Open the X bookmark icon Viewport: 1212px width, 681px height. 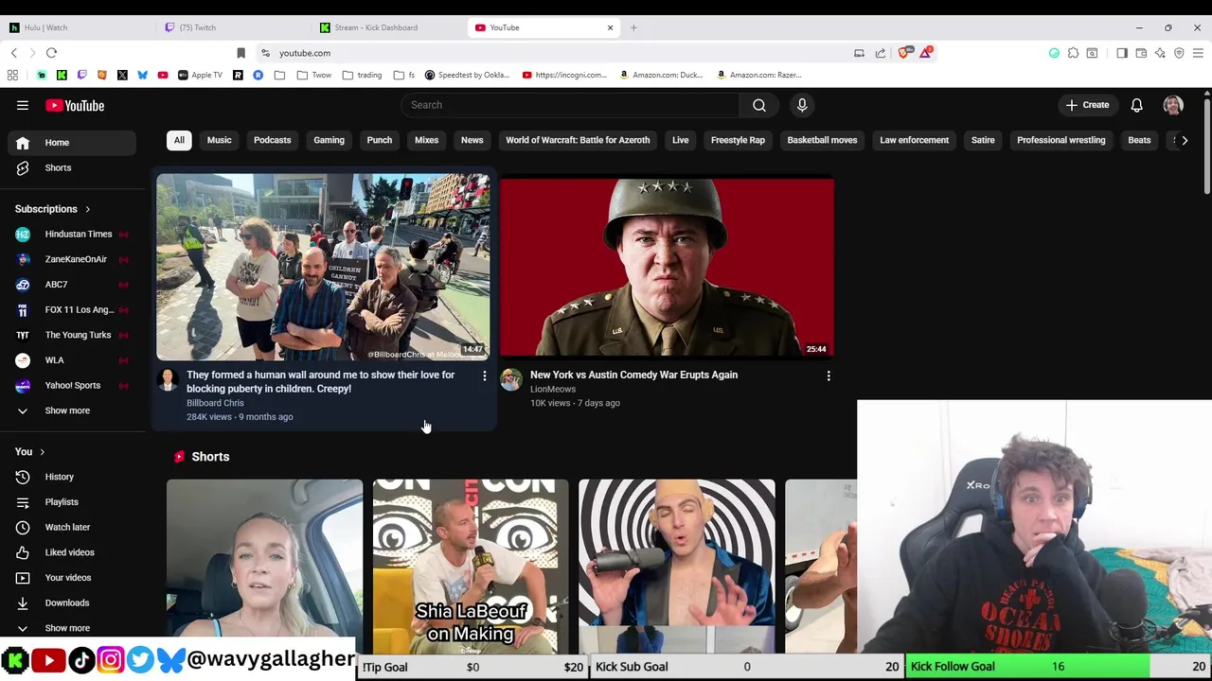click(x=122, y=75)
